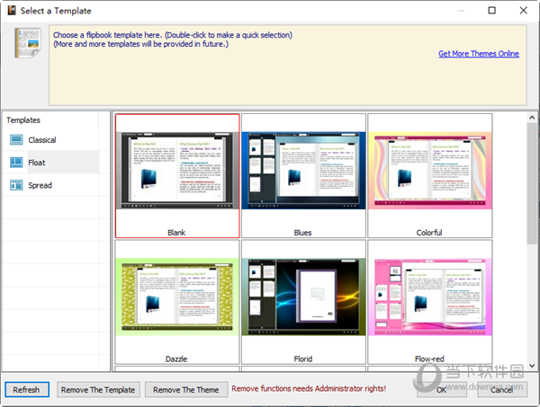This screenshot has width=540, height=407.
Task: Choose the Float label in Templates list
Action: click(37, 163)
